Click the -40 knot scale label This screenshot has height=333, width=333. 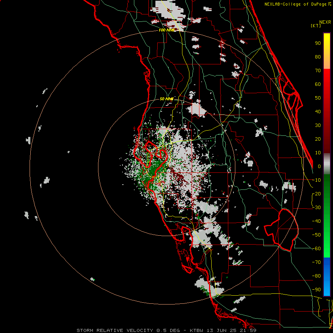click(x=316, y=221)
